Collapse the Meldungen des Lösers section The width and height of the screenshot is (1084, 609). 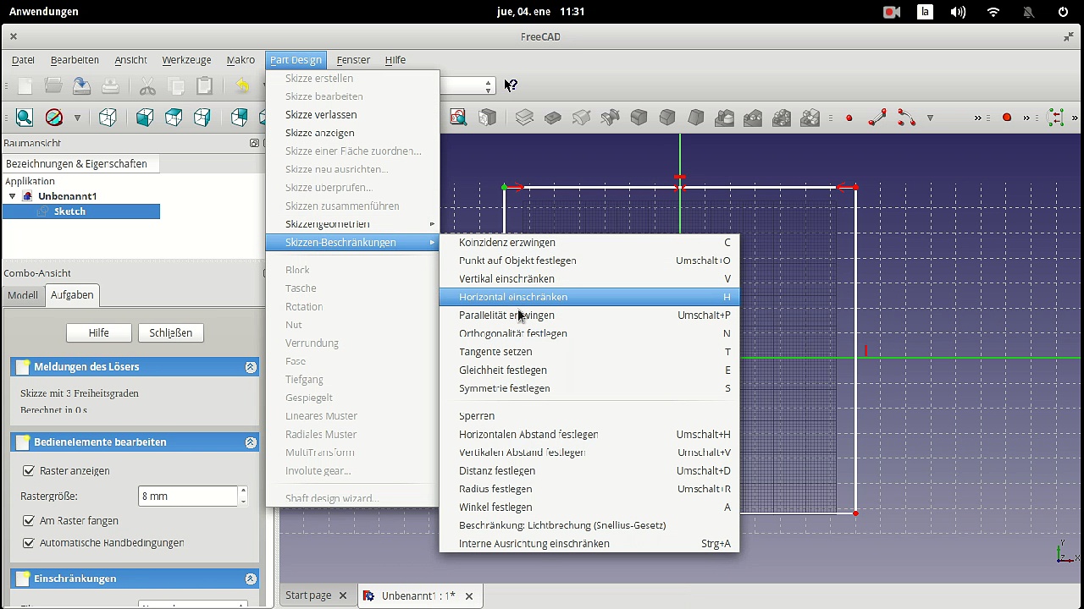click(251, 367)
